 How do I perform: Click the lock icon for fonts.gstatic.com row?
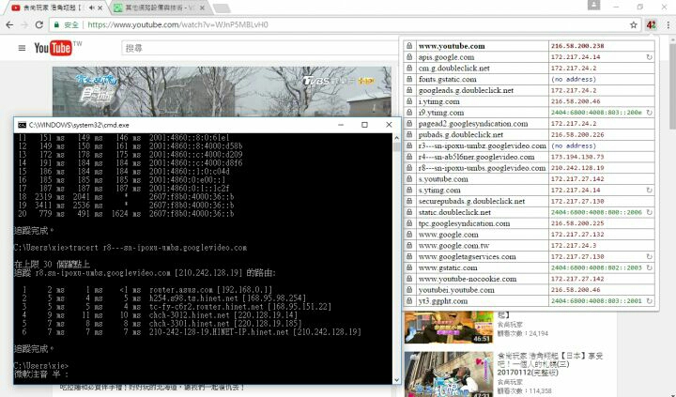pos(409,79)
